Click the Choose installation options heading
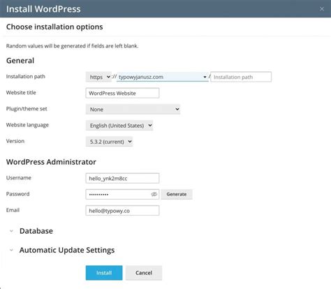 pos(54,27)
